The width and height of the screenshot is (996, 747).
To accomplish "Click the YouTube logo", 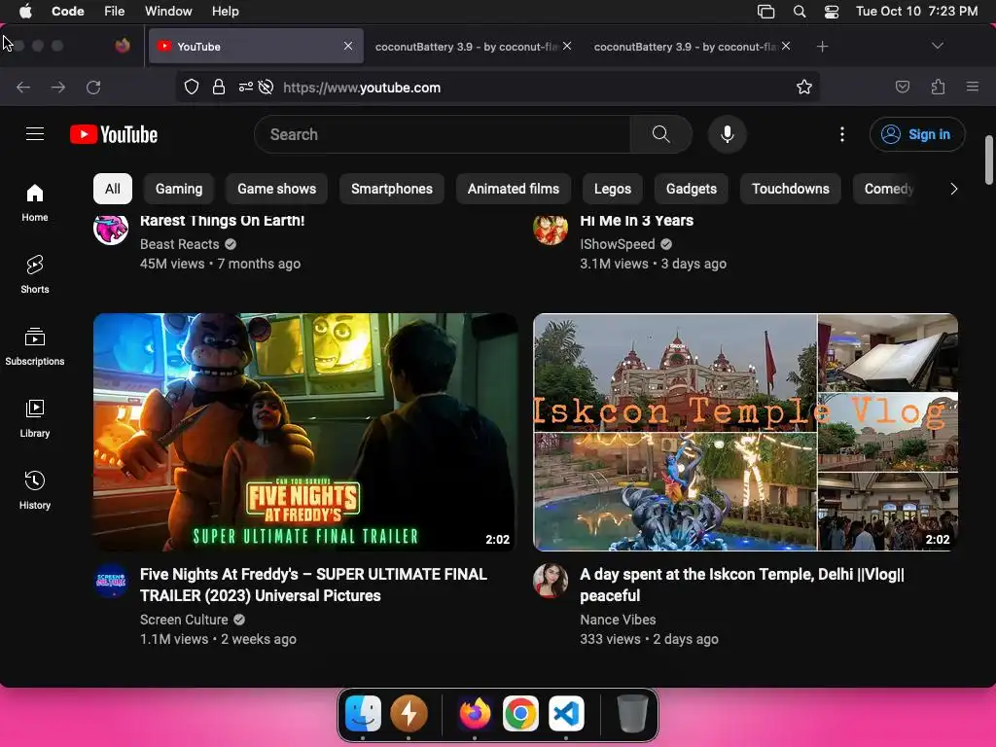I will tap(114, 134).
